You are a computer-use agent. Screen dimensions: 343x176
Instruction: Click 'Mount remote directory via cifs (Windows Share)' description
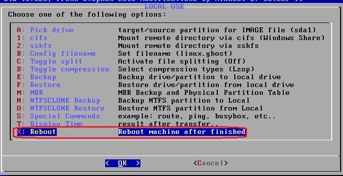[222, 38]
